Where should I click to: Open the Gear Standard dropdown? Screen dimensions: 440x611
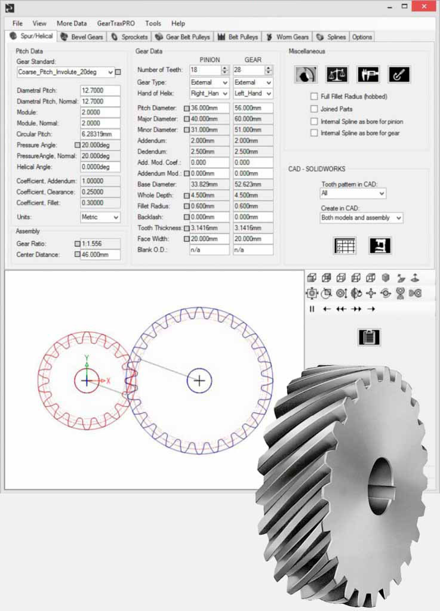click(110, 72)
